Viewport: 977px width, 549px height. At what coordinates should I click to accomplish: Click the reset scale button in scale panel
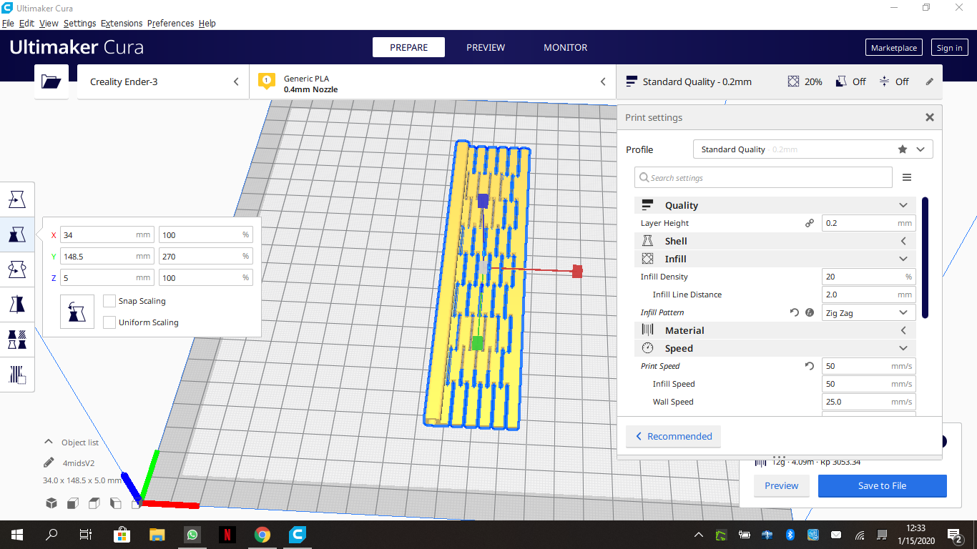pos(77,312)
